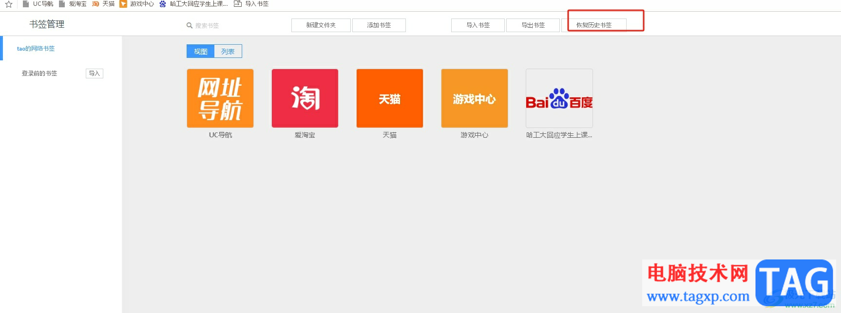The image size is (841, 313).
Task: Open the 游戏中心 bookmark in the bookmarks bar
Action: [x=137, y=4]
